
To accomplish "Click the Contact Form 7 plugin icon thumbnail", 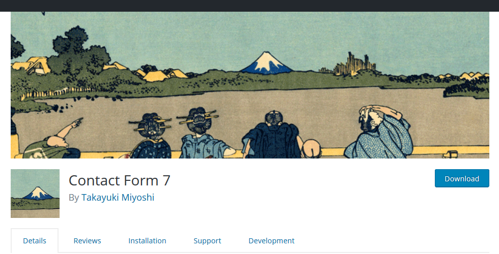I will coord(35,194).
